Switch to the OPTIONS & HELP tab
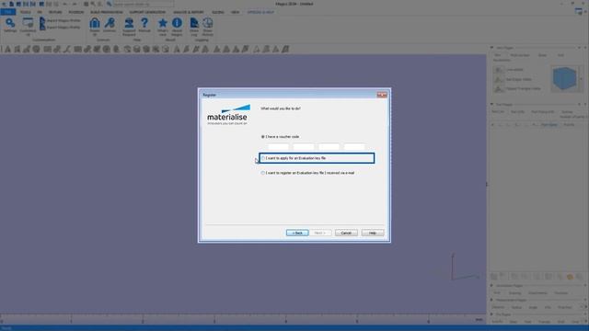 260,12
